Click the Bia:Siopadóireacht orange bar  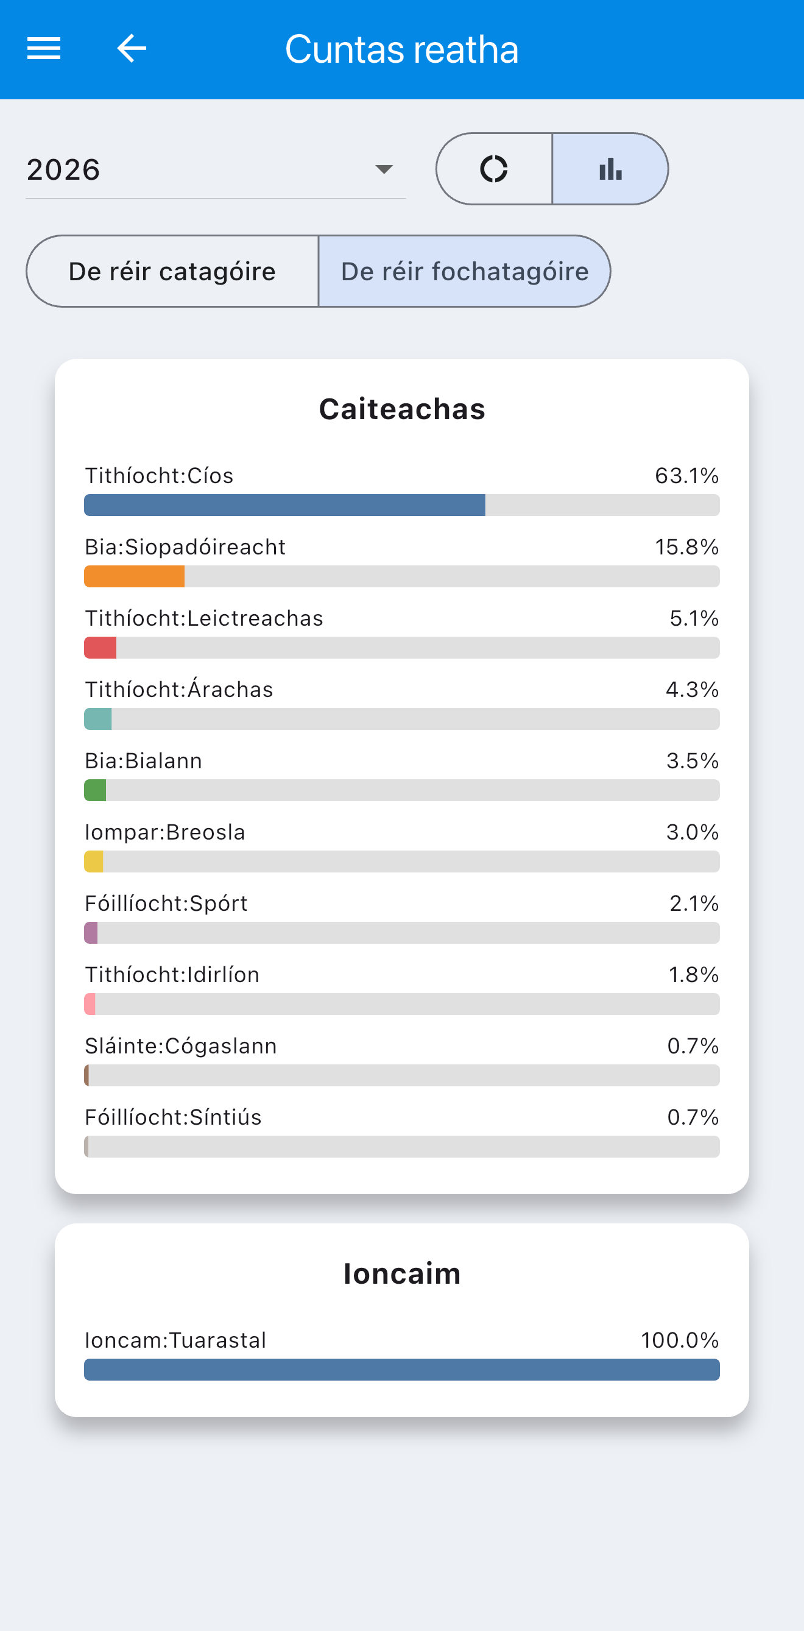tap(134, 577)
